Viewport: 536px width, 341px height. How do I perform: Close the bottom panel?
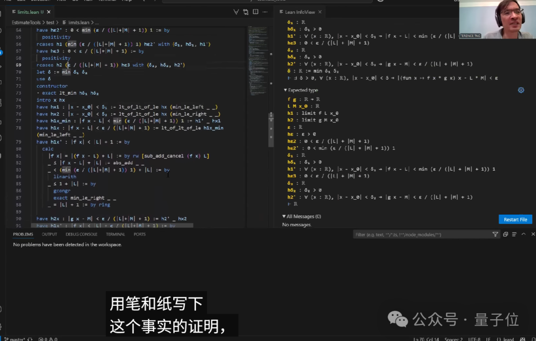(533, 234)
